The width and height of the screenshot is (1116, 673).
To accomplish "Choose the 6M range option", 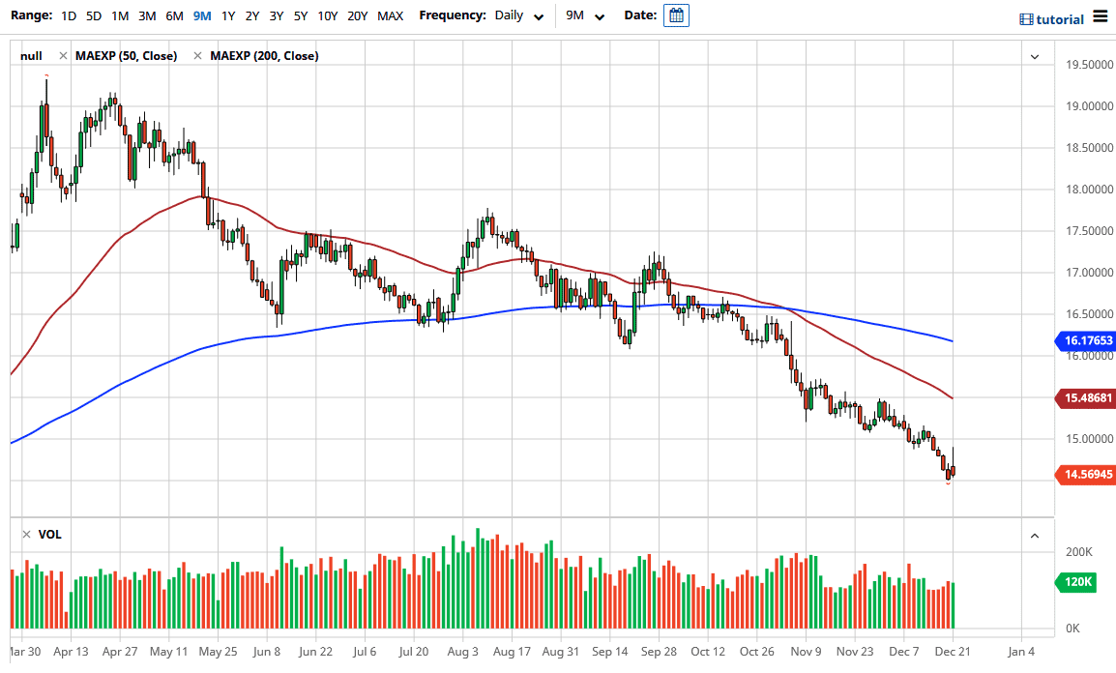I will tap(174, 15).
